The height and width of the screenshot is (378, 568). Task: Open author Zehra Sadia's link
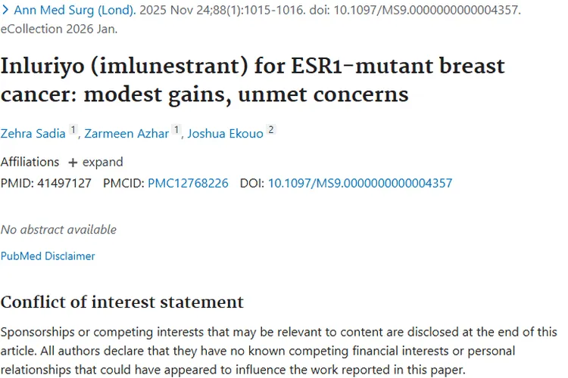coord(33,133)
